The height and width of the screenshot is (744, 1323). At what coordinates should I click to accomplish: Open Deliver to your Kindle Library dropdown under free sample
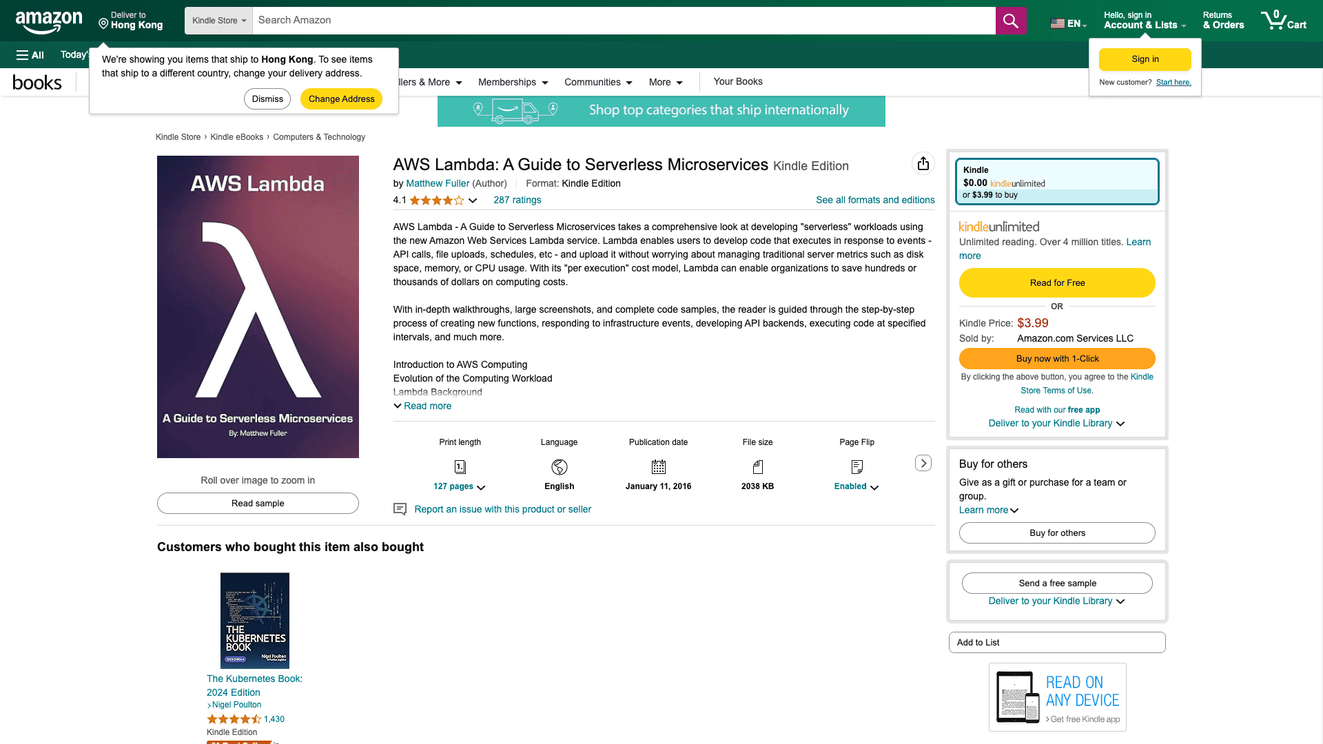(x=1057, y=601)
